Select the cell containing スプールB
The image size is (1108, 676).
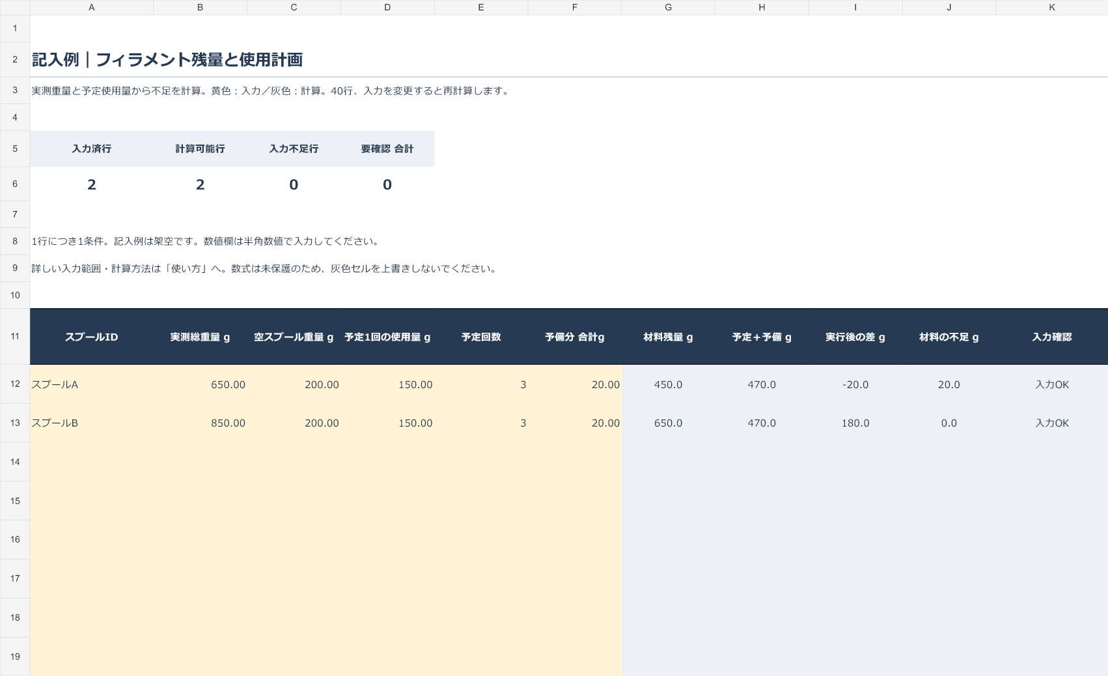[91, 423]
